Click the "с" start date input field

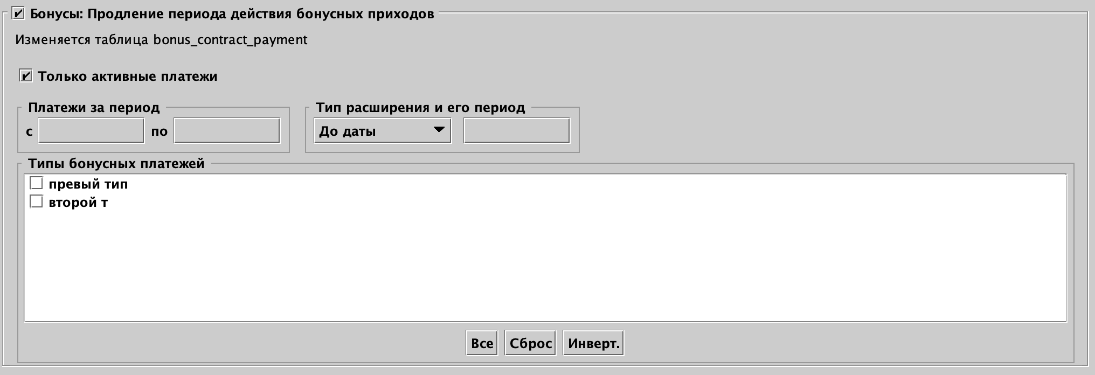90,129
